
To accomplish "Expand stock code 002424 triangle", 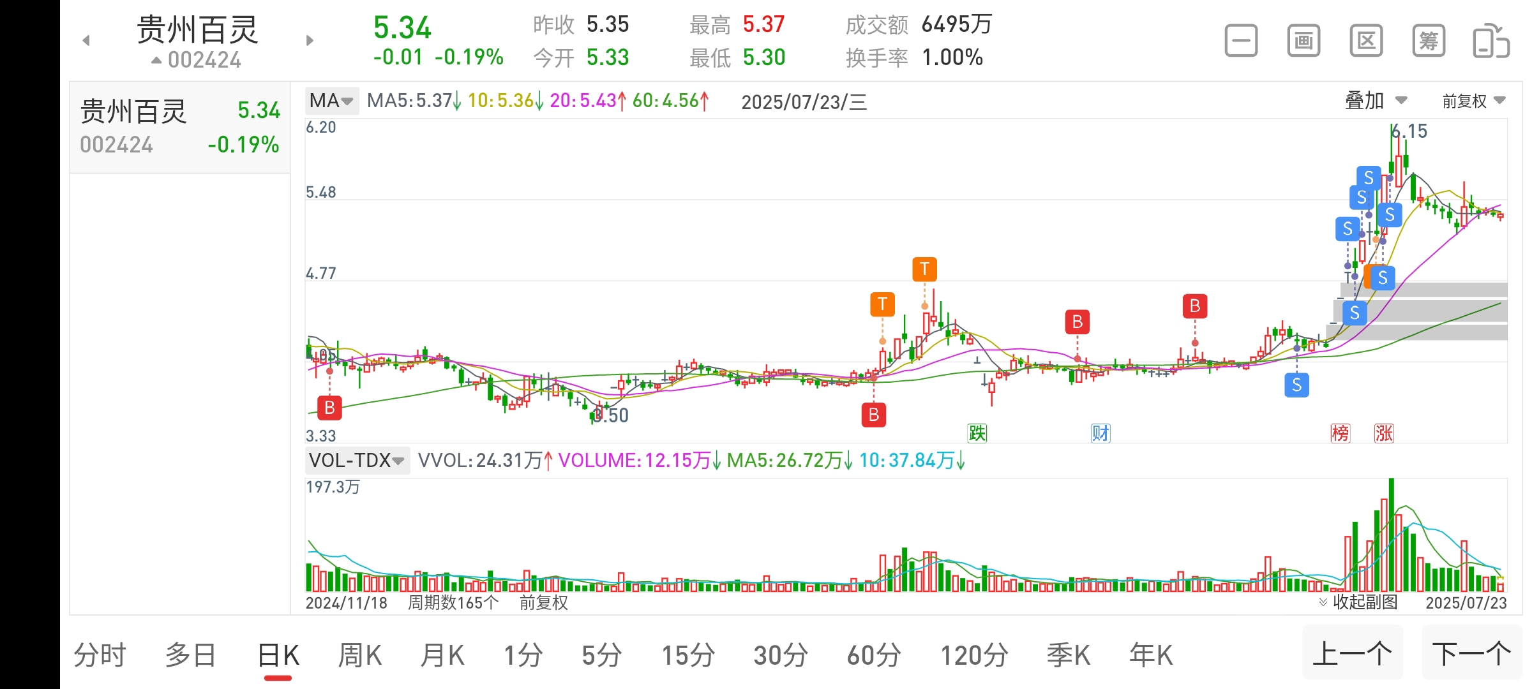I will [156, 61].
